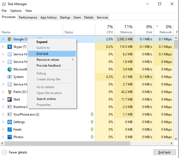
Task: Sort by the Disk column header
Action: pyautogui.click(x=144, y=30)
